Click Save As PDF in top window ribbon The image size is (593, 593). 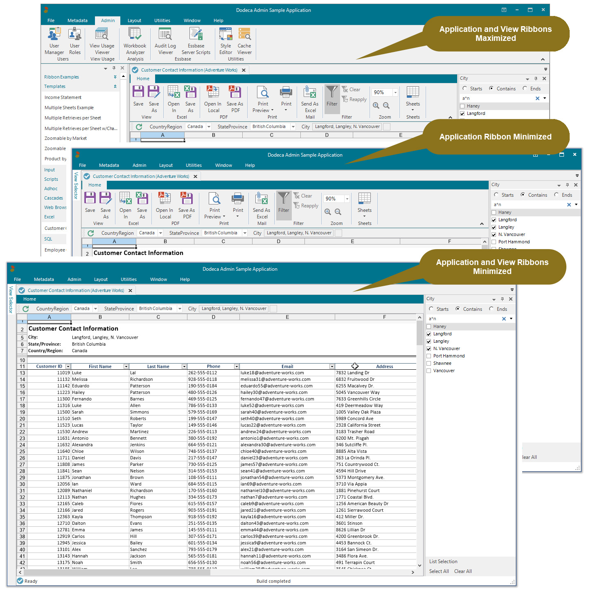tap(235, 99)
